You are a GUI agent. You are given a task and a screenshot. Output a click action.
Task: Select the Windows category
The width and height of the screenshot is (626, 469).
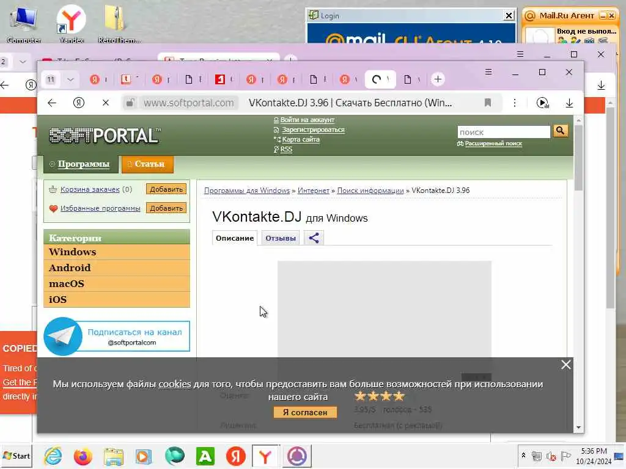pyautogui.click(x=117, y=252)
